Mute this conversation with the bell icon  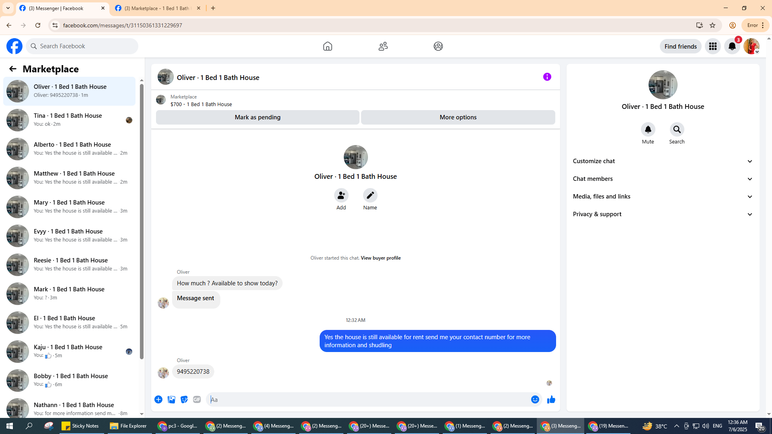648,130
